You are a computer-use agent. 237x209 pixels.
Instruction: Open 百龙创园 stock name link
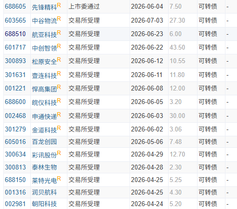(44, 142)
